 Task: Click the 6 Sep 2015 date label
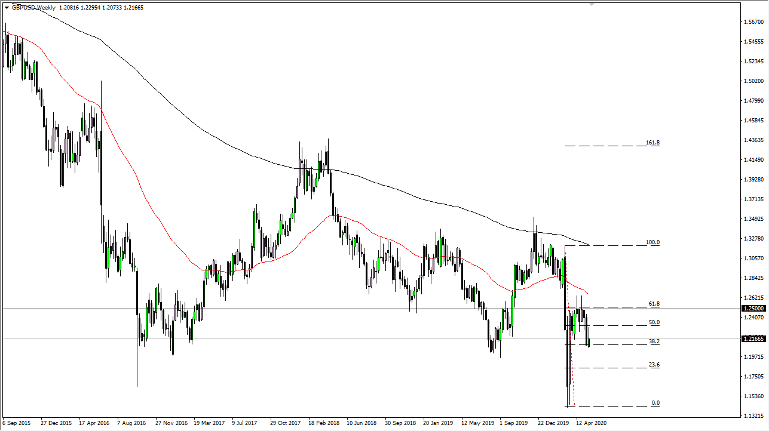click(x=16, y=422)
